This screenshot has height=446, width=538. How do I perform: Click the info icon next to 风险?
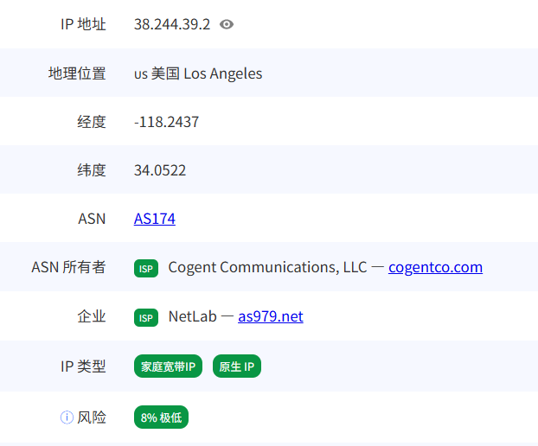click(x=67, y=417)
